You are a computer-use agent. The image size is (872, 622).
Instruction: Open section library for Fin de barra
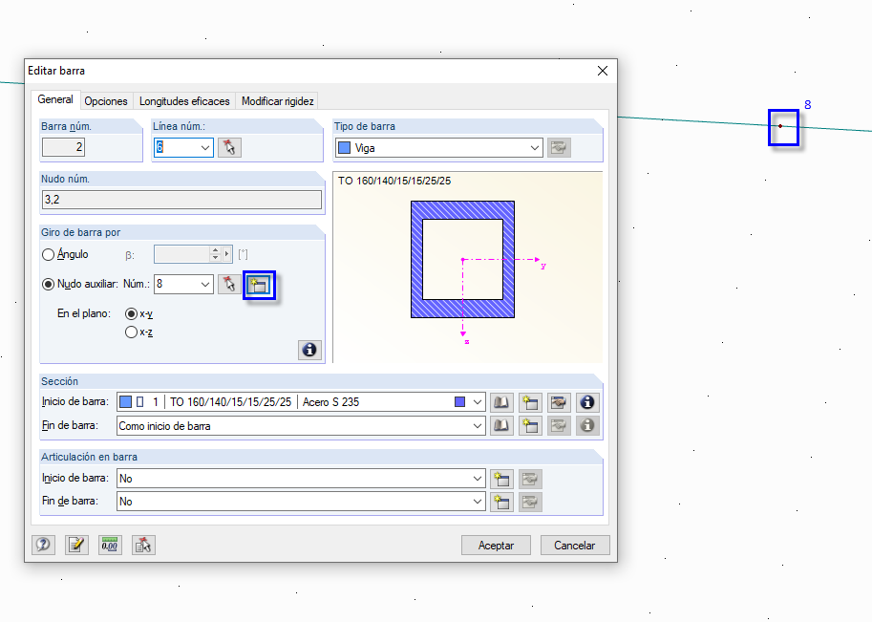(x=501, y=425)
